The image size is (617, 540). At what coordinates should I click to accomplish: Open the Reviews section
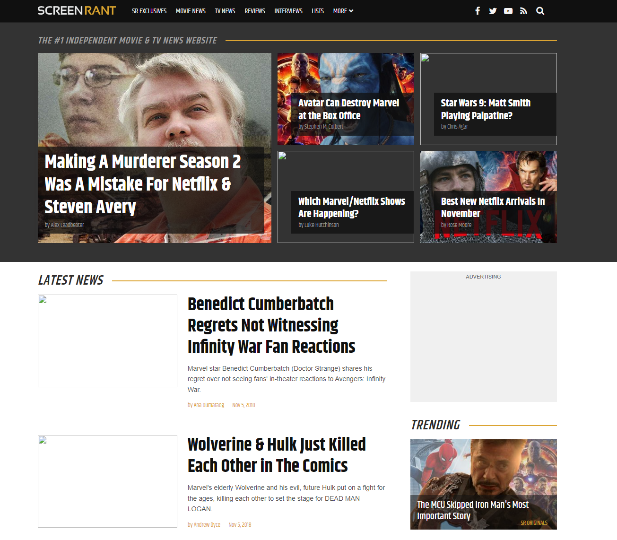coord(255,11)
